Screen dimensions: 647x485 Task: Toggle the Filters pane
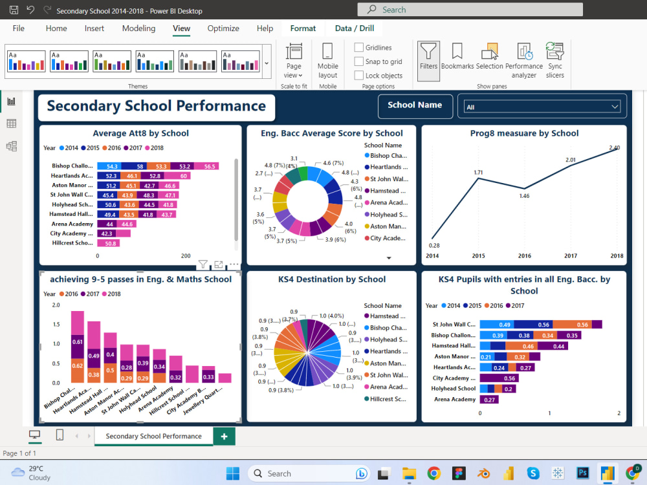point(428,61)
